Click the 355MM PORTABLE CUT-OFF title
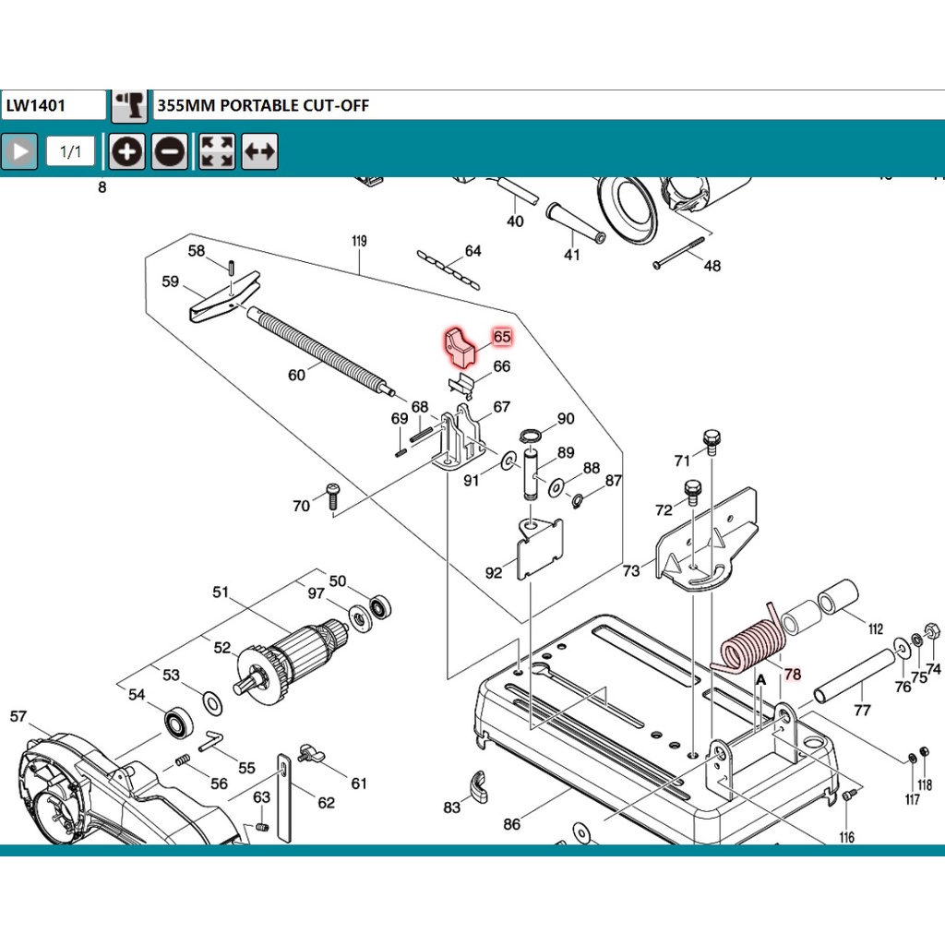Image resolution: width=945 pixels, height=945 pixels. [263, 105]
